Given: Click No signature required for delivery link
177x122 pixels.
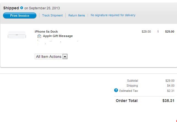Looking at the screenshot, I should pyautogui.click(x=113, y=15).
